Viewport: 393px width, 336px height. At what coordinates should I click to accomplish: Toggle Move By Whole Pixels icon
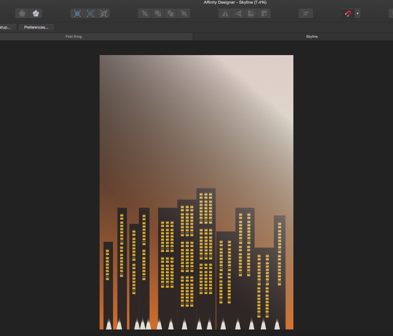(104, 14)
